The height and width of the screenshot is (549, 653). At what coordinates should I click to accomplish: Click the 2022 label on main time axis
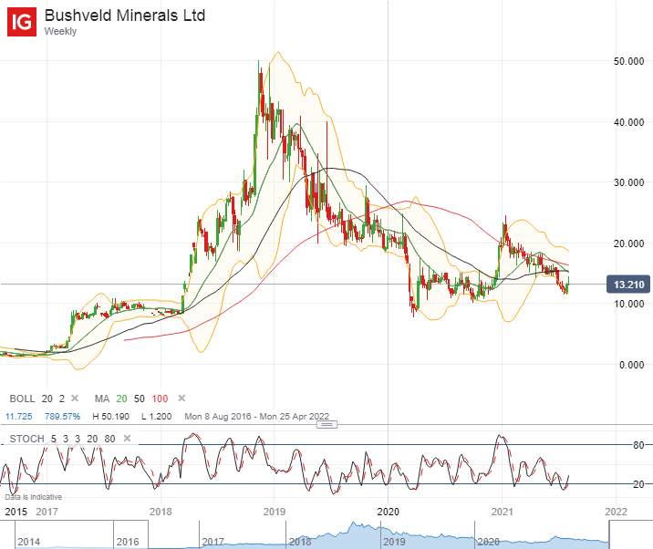pyautogui.click(x=616, y=512)
